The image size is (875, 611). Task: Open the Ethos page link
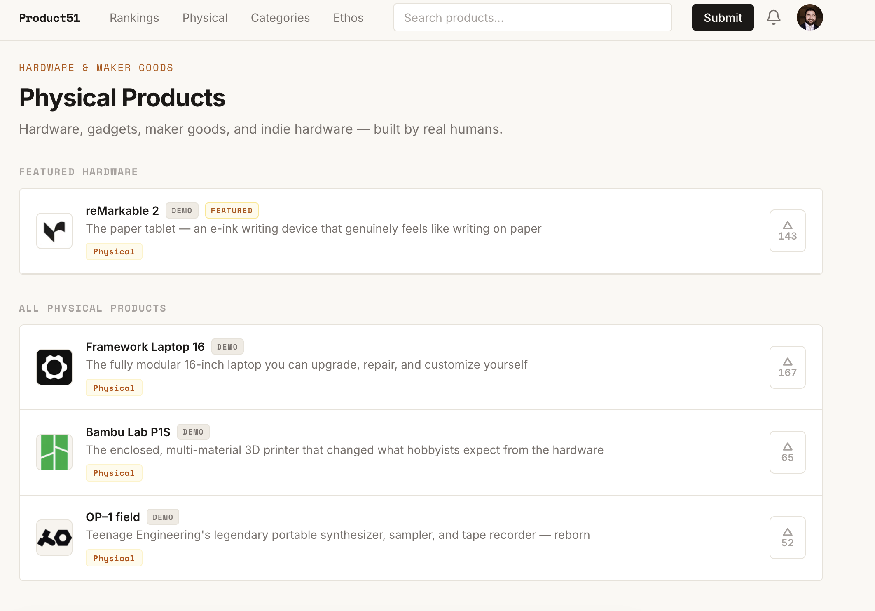348,18
